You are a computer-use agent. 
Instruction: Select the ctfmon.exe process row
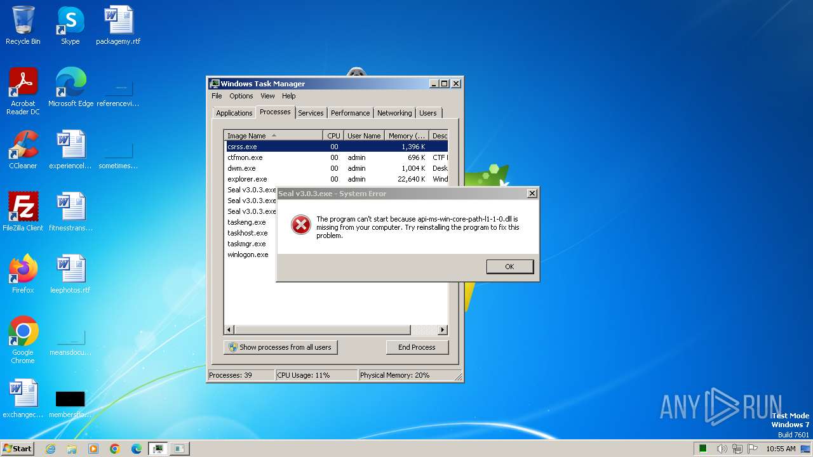pos(336,157)
